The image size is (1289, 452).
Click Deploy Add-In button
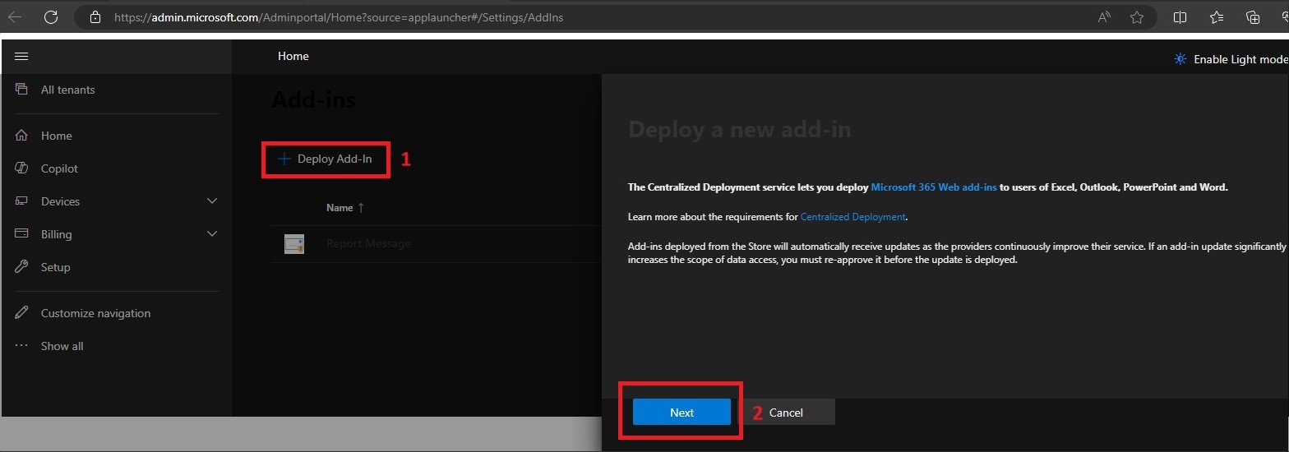click(326, 159)
